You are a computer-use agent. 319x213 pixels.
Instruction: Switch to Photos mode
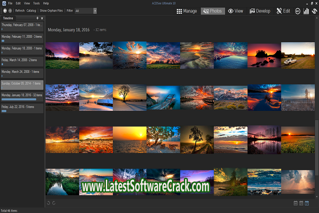213,11
